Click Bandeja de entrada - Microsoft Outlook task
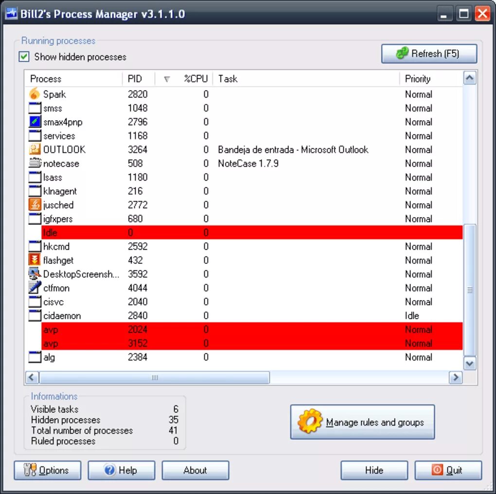This screenshot has width=496, height=494. tap(293, 149)
